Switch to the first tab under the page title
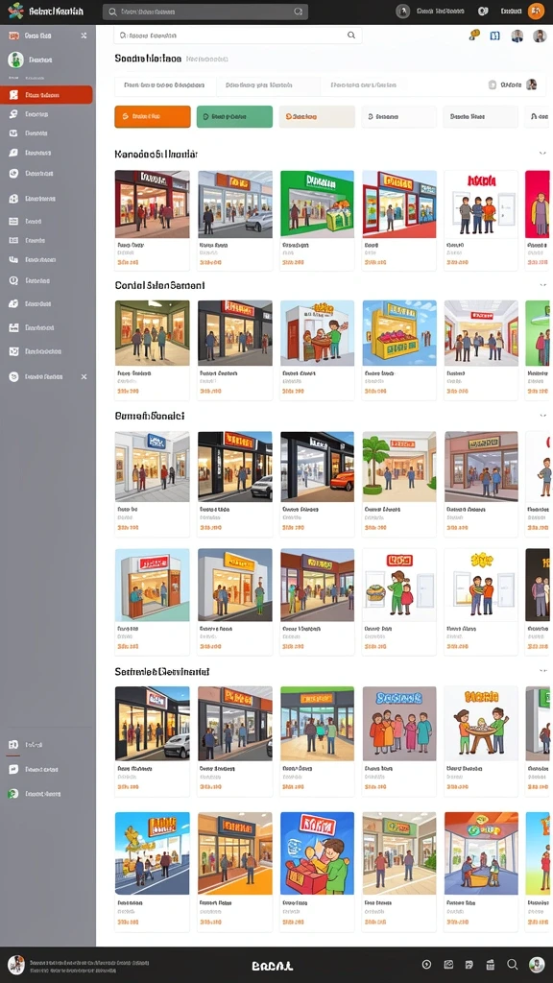Image resolution: width=553 pixels, height=983 pixels. tap(165, 84)
